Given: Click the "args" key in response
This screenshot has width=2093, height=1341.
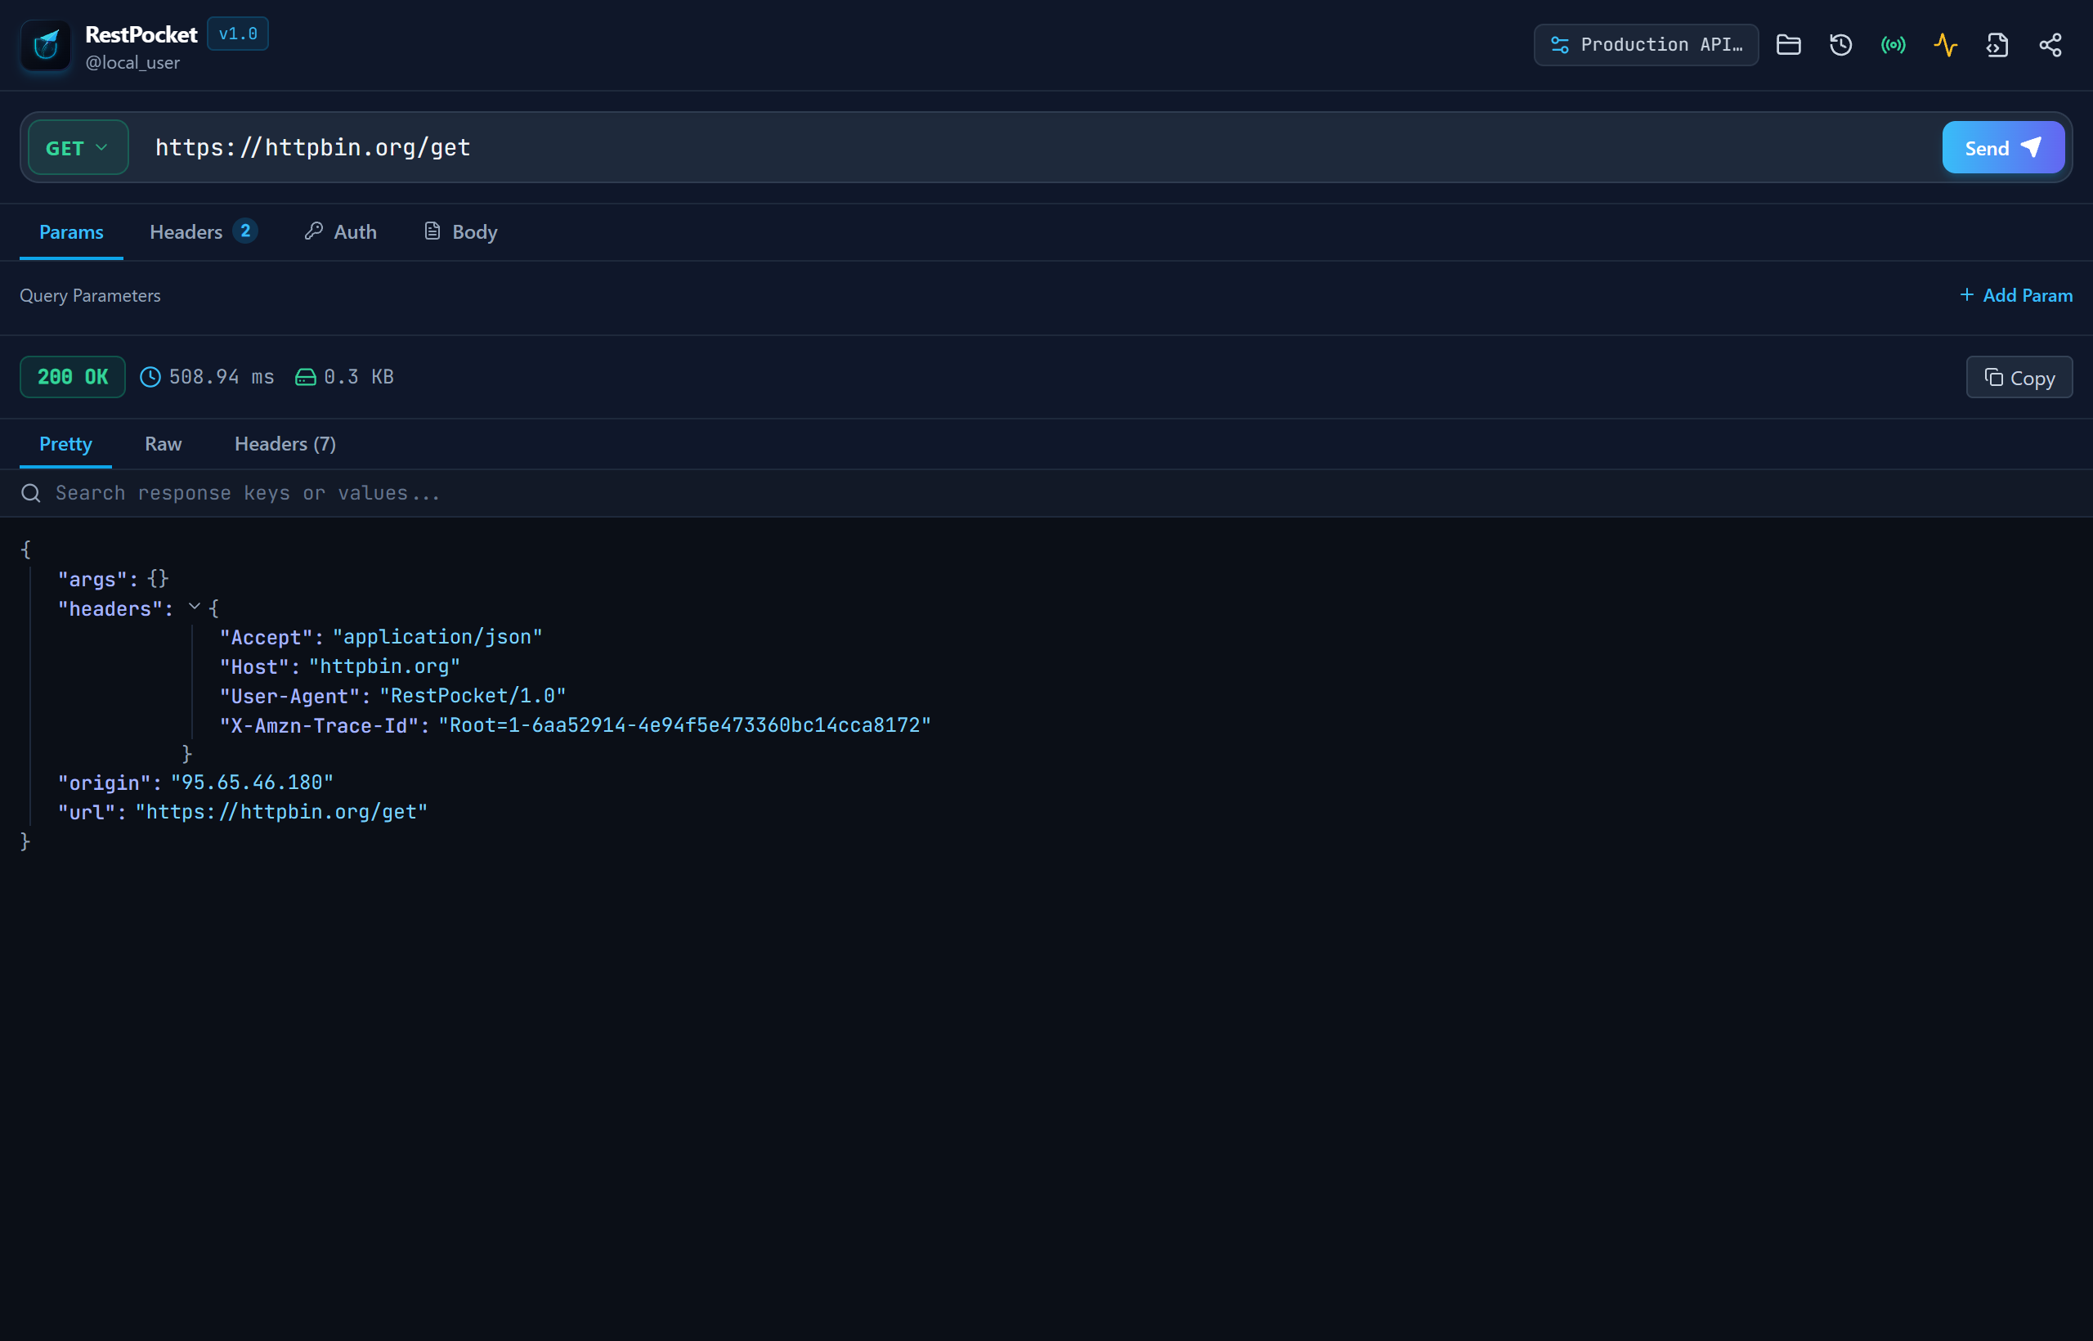Looking at the screenshot, I should coord(92,579).
